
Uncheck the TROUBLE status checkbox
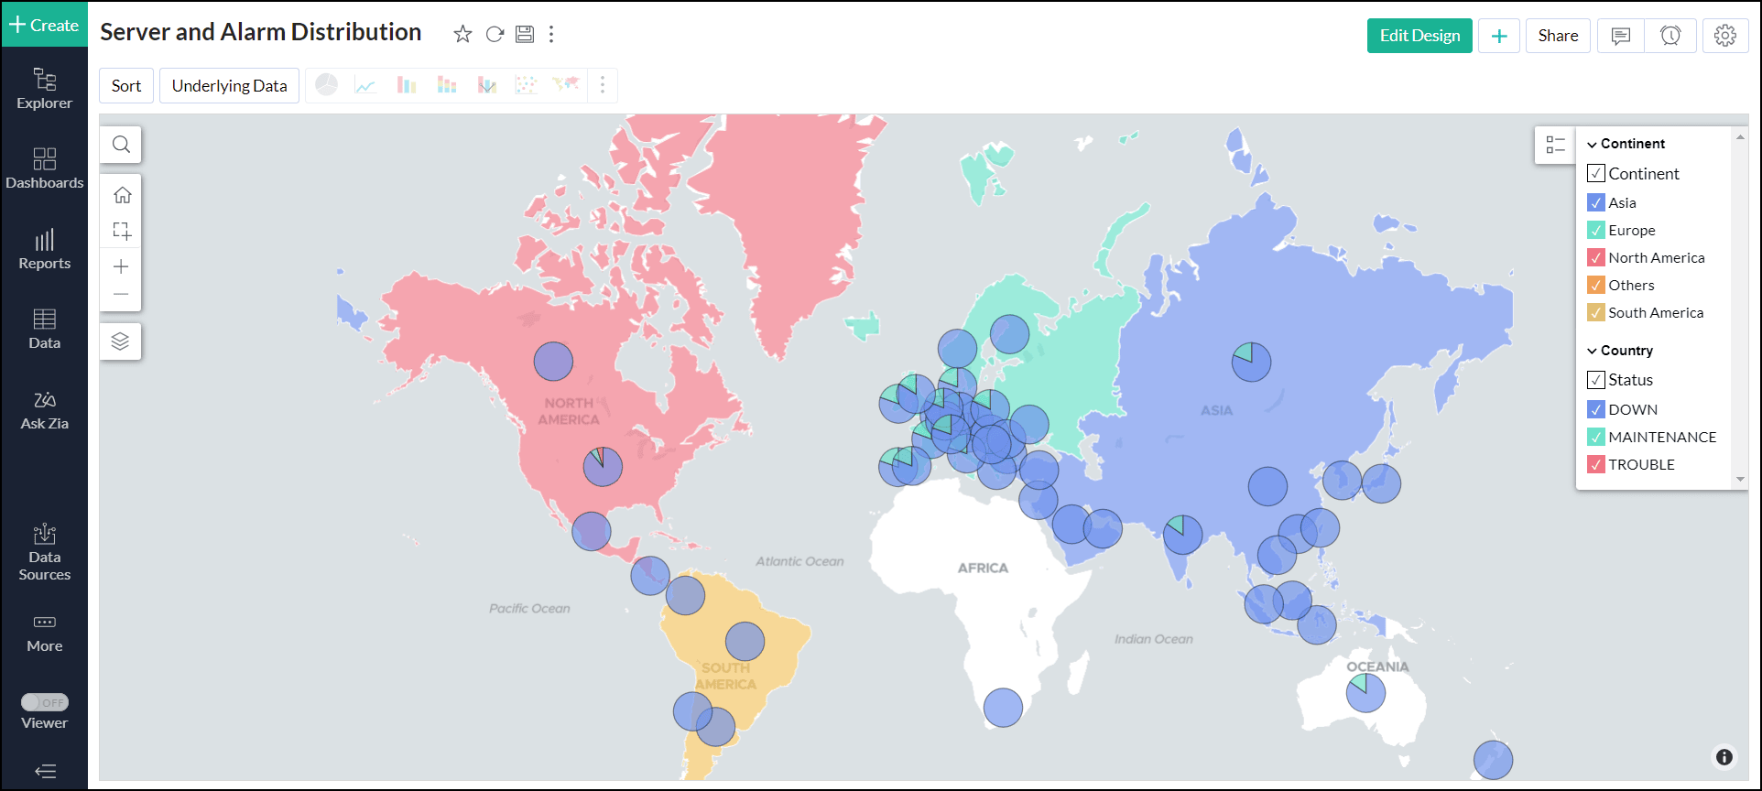tap(1596, 464)
